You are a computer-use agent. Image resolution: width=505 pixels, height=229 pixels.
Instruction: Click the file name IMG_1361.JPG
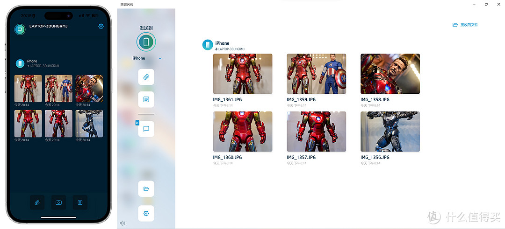[227, 99]
